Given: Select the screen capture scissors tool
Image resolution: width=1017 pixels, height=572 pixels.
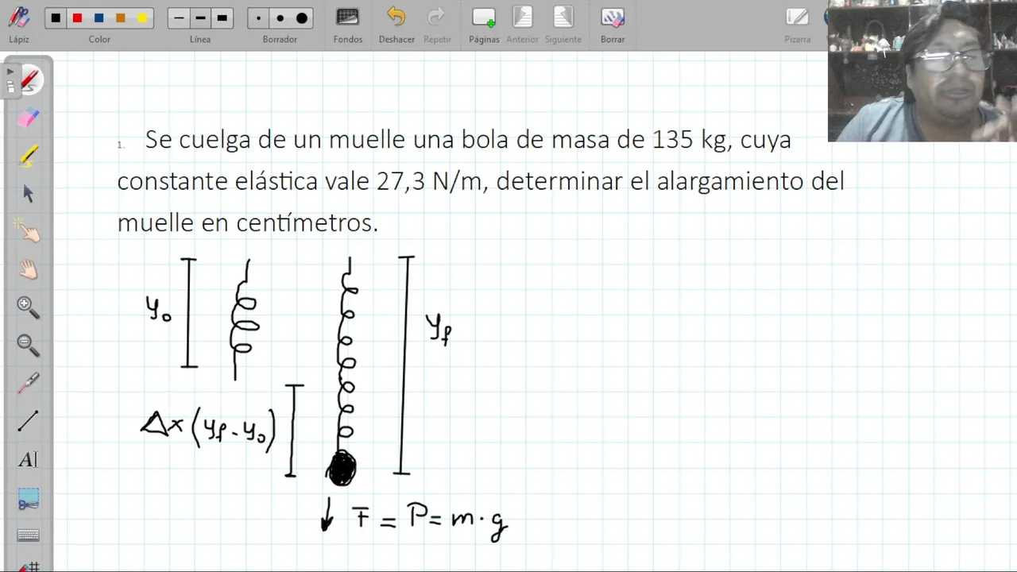Looking at the screenshot, I should coord(29,499).
